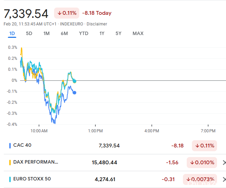The image size is (226, 188).
Task: Click the blue CAC 40 color marker
Action: pyautogui.click(x=10, y=146)
